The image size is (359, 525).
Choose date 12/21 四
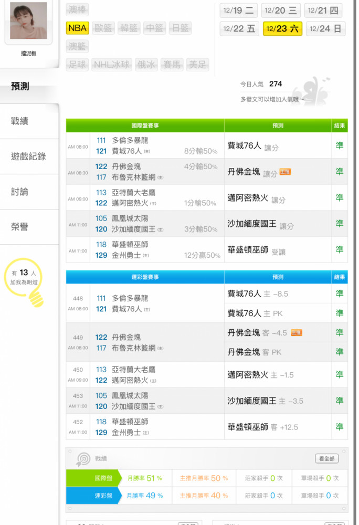323,10
